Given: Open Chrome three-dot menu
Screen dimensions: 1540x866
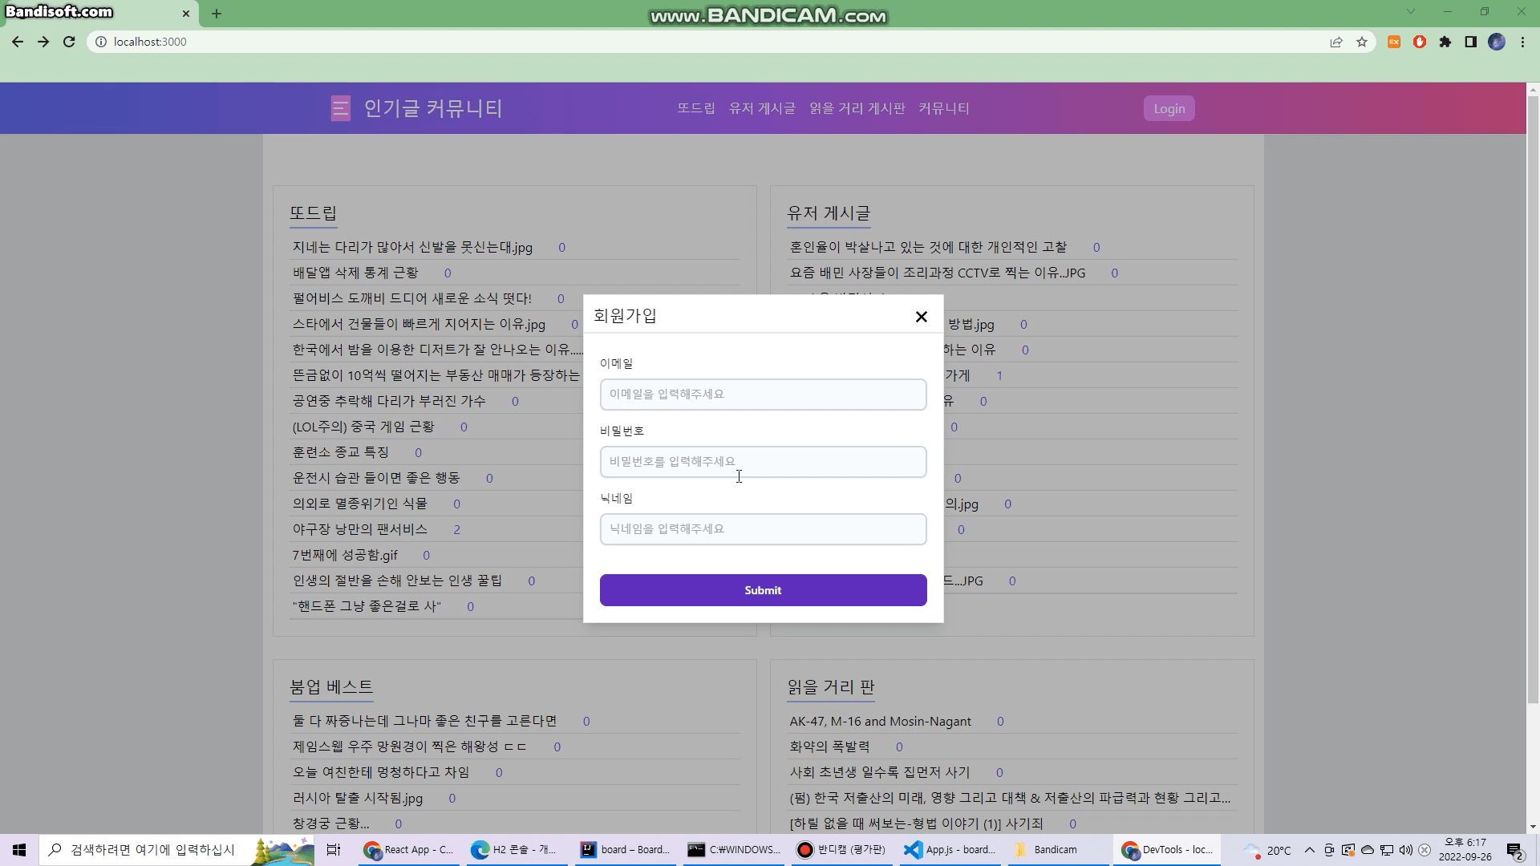Looking at the screenshot, I should click(x=1522, y=42).
